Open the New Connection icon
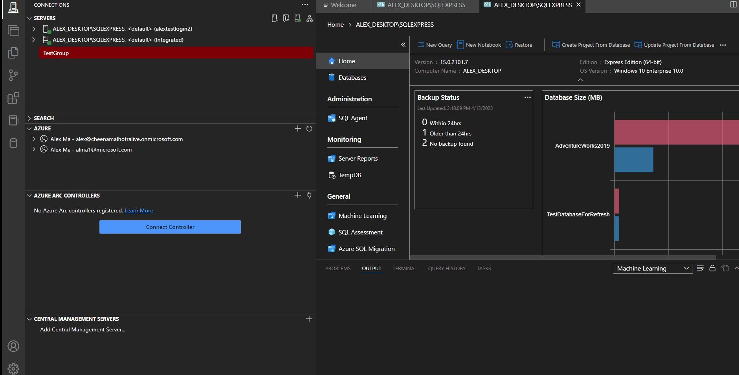Viewport: 739px width, 375px height. 274,18
